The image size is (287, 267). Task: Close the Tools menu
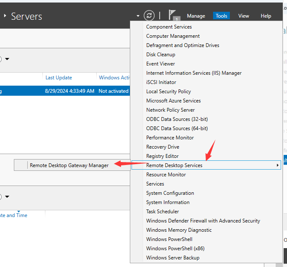[221, 16]
